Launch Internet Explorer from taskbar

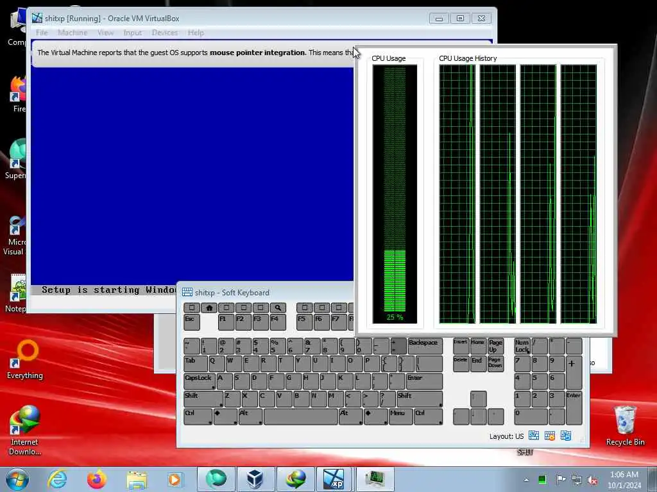57,479
